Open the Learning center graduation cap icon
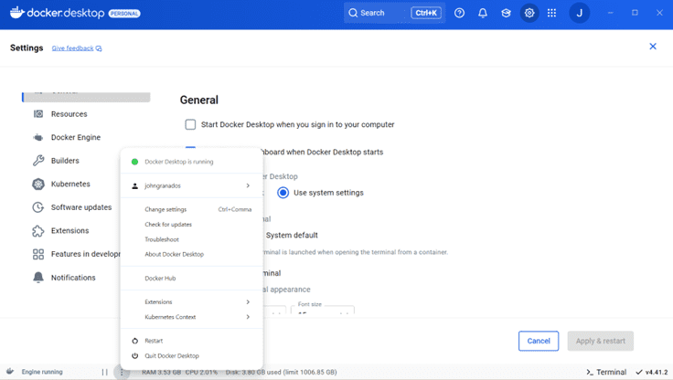 (506, 13)
